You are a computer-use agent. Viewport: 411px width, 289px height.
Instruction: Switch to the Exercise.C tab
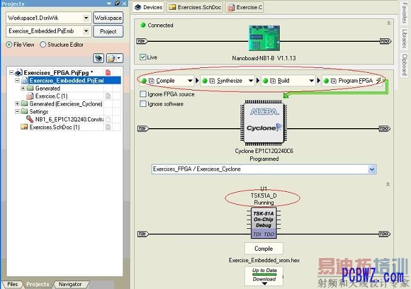click(245, 7)
